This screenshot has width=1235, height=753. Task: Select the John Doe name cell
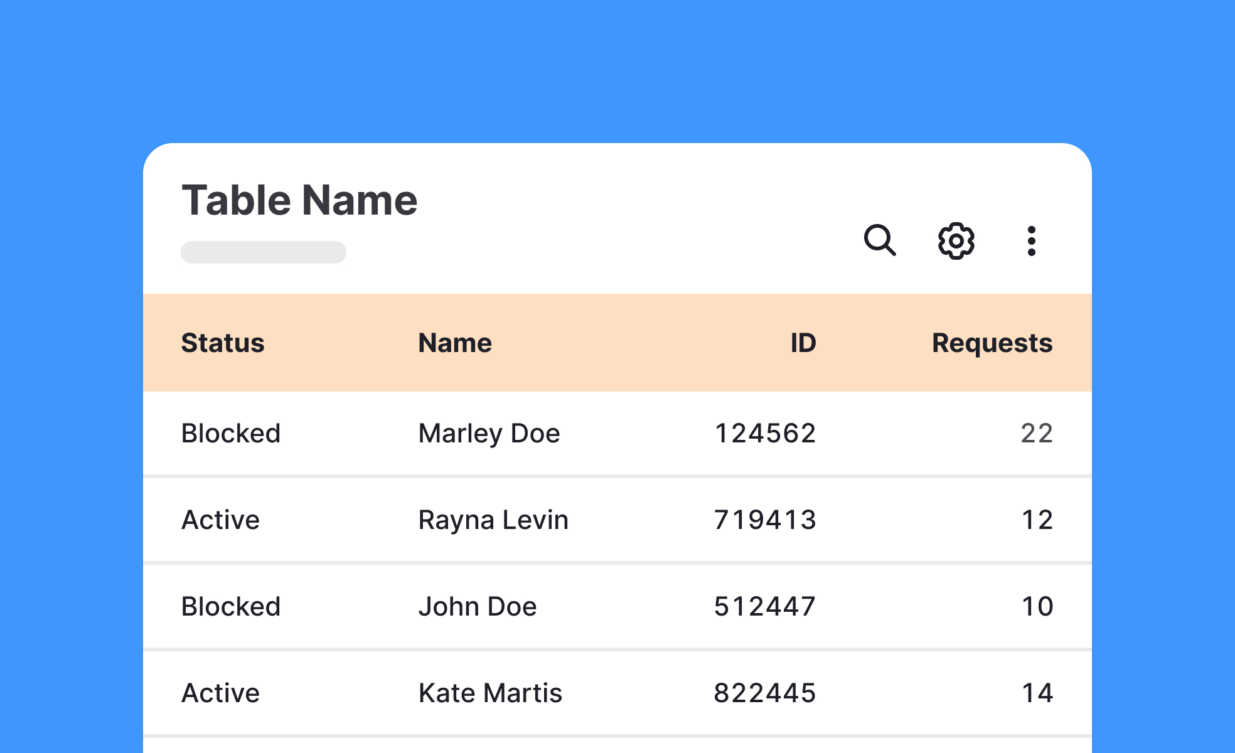[478, 607]
